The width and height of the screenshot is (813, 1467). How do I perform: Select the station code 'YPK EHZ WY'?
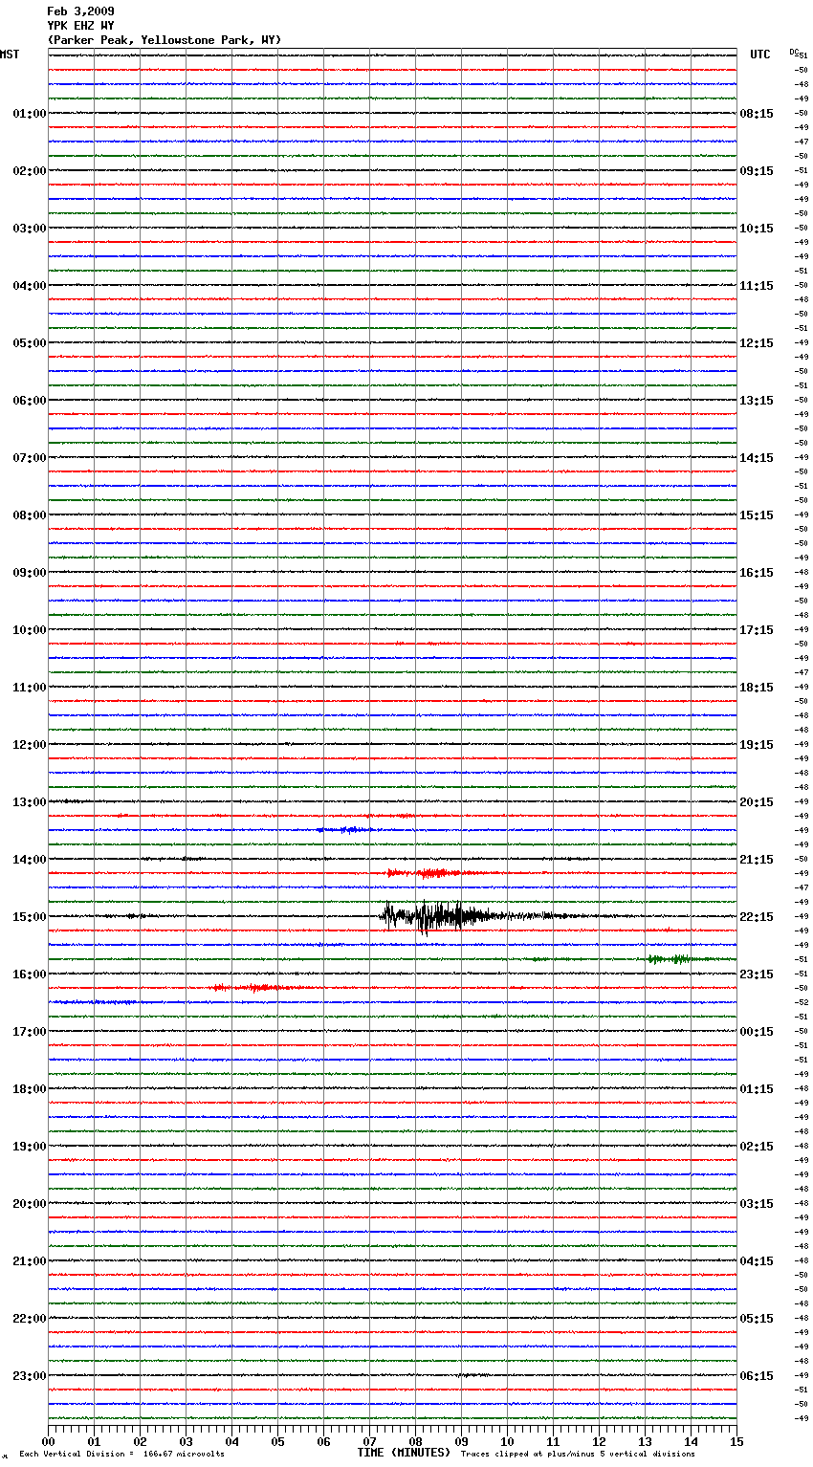point(80,26)
